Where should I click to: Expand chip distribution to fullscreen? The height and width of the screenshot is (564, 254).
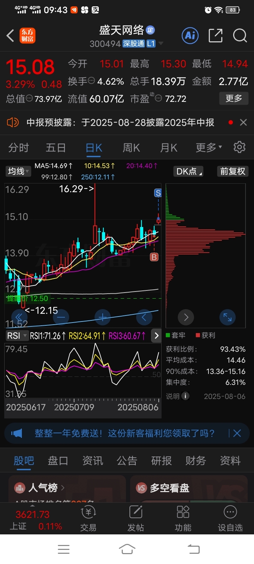point(228,318)
